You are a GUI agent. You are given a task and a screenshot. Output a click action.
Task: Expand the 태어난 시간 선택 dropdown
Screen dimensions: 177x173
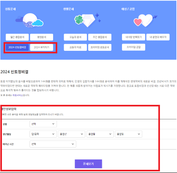(53, 144)
